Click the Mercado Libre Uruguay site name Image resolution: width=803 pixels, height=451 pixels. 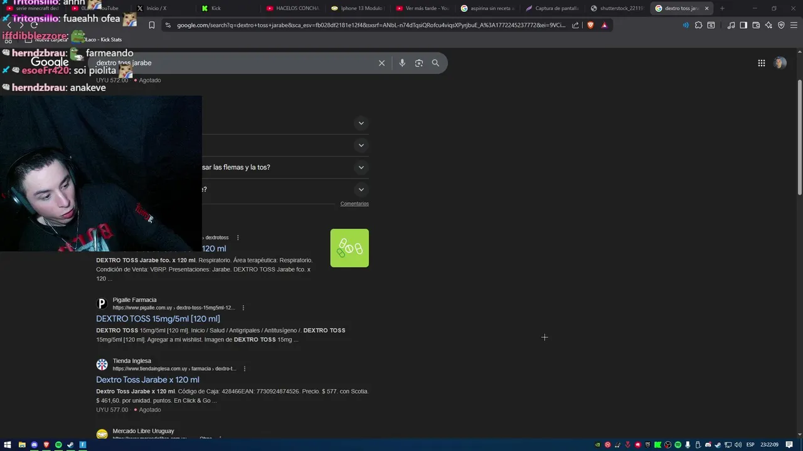pos(143,431)
